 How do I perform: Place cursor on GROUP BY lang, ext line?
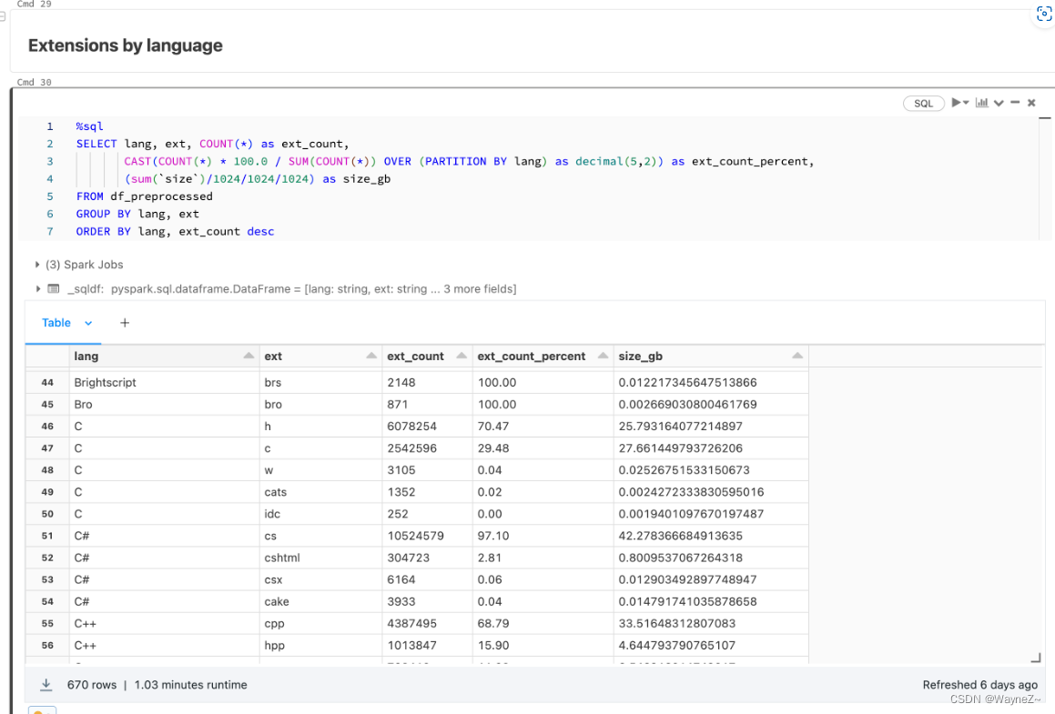(x=137, y=214)
